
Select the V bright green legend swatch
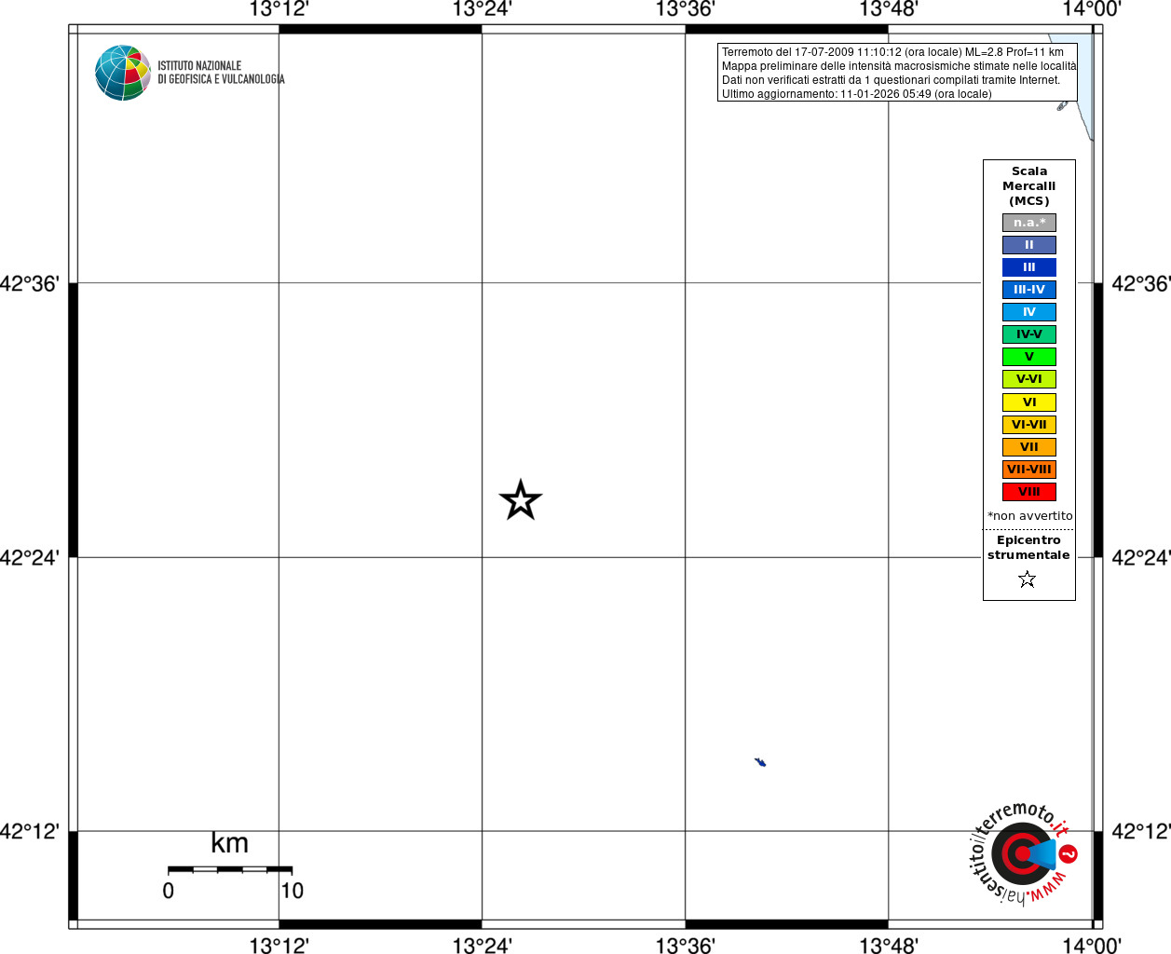click(x=1029, y=357)
